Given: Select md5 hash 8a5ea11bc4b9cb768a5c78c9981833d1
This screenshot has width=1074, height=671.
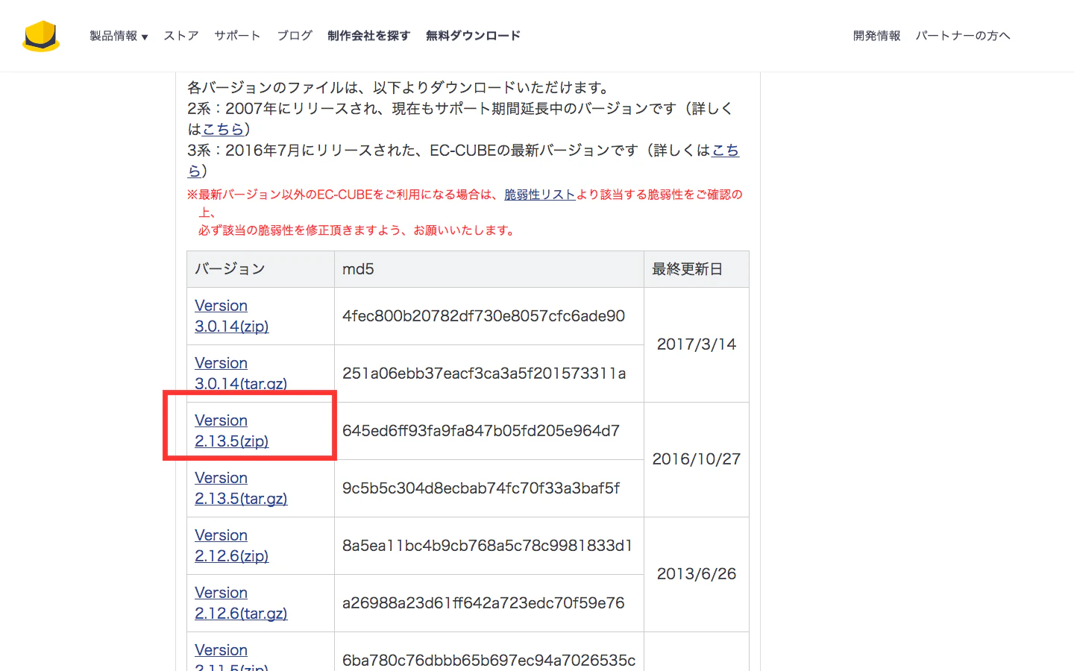Looking at the screenshot, I should point(487,546).
